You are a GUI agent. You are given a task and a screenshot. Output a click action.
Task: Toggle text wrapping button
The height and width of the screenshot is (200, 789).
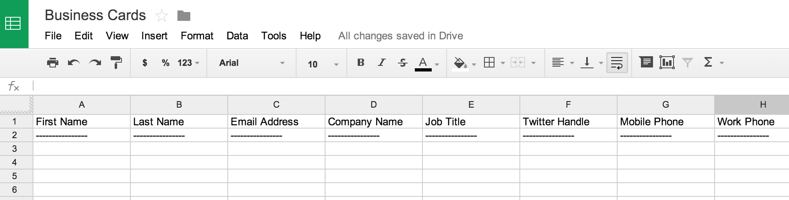point(617,63)
